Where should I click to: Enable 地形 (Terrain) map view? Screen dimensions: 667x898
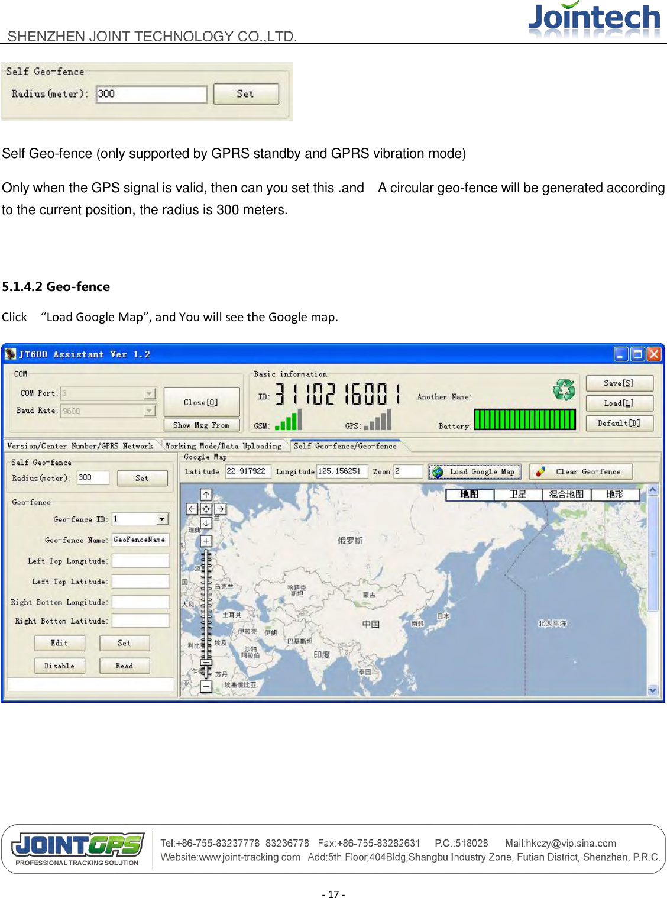pyautogui.click(x=614, y=494)
